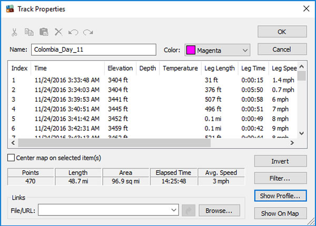Click the Invert button
The height and width of the screenshot is (226, 316).
(x=281, y=161)
